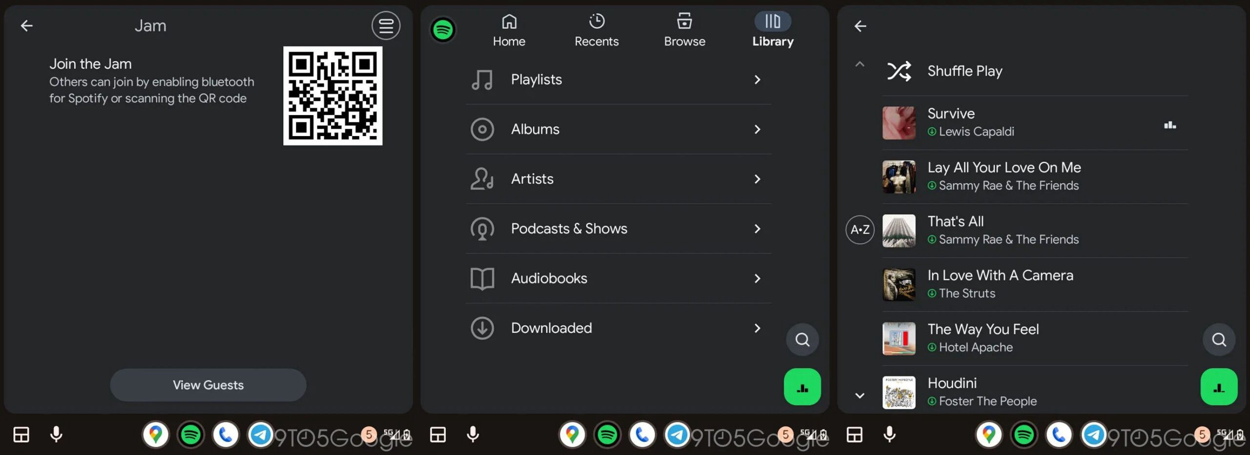
Task: Select the Audiobooks open book icon
Action: point(482,278)
